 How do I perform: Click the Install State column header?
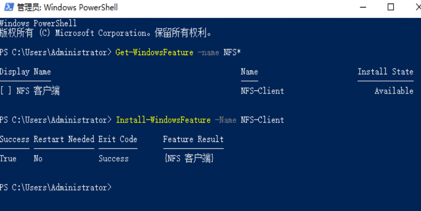click(x=385, y=71)
